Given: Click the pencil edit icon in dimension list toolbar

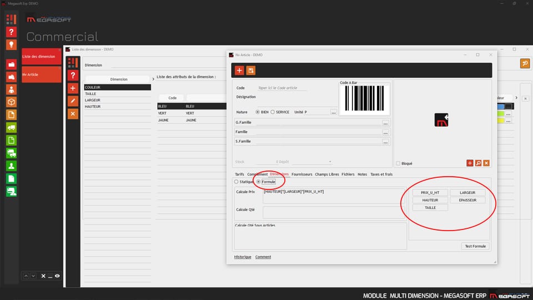Looking at the screenshot, I should (73, 101).
